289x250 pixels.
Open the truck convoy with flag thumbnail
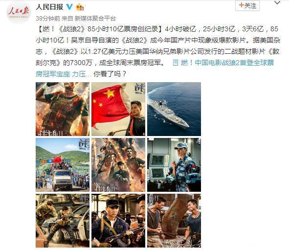click(63, 165)
